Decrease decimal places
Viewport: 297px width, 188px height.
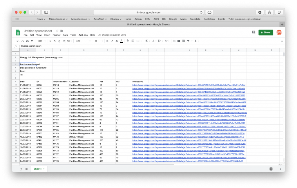[59, 41]
